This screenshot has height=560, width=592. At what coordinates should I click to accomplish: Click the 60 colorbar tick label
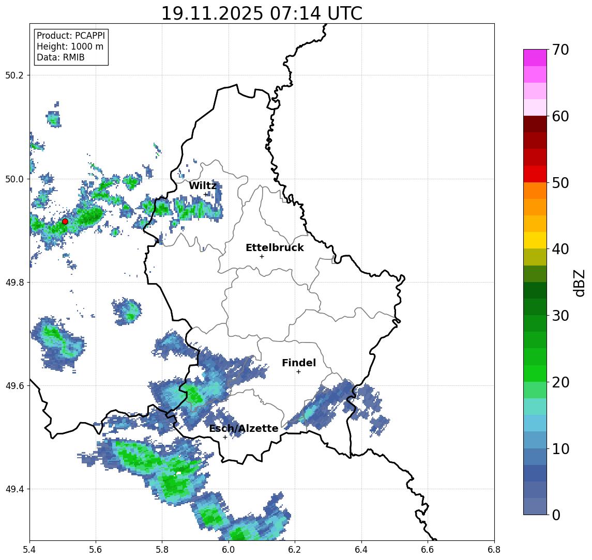click(x=560, y=116)
